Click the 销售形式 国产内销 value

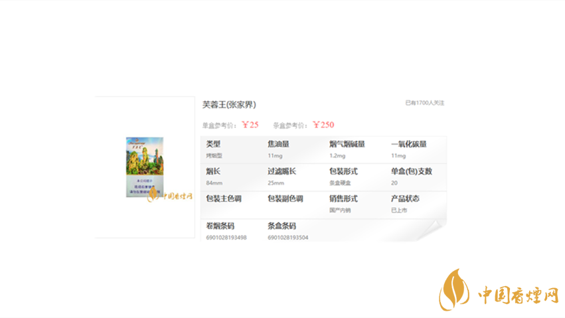pyautogui.click(x=340, y=210)
